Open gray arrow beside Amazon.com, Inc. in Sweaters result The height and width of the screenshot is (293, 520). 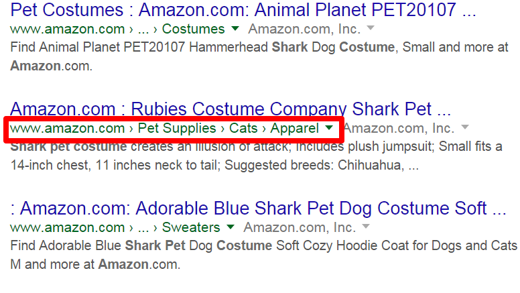tap(366, 227)
